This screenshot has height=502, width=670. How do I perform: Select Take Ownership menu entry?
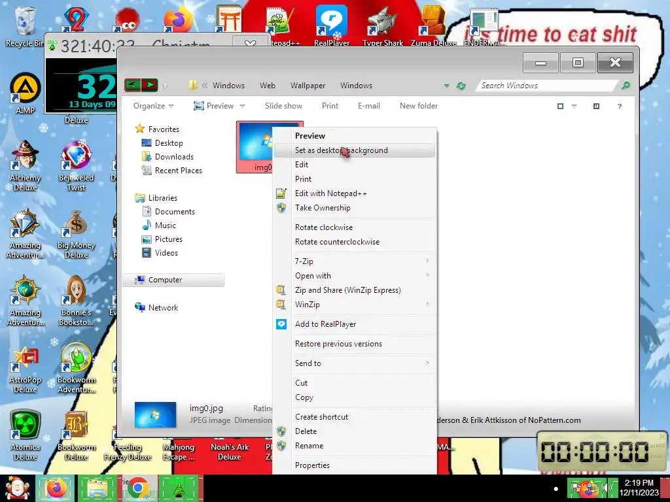coord(354,208)
